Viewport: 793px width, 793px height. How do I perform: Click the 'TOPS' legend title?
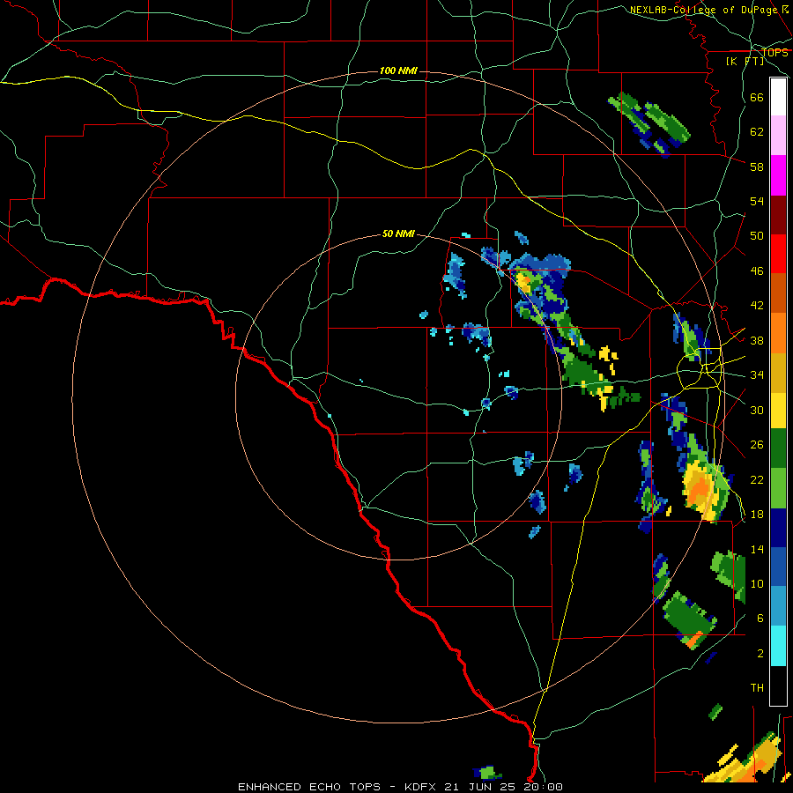click(x=774, y=52)
